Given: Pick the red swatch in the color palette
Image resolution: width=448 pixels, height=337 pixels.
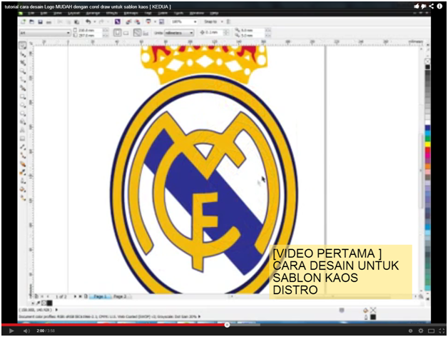Looking at the screenshot, I should (x=428, y=150).
